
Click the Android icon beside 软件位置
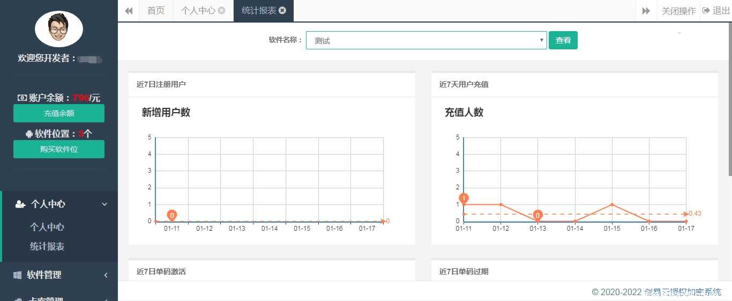[x=29, y=134]
